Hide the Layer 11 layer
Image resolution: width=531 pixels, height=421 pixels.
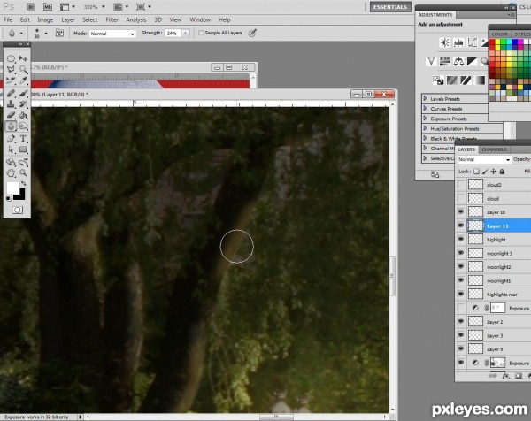click(461, 226)
